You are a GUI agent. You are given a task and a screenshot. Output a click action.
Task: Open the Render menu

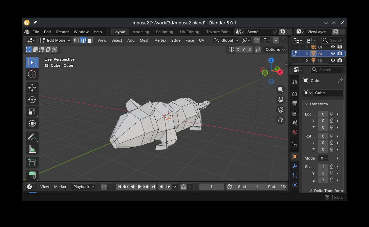coord(62,32)
